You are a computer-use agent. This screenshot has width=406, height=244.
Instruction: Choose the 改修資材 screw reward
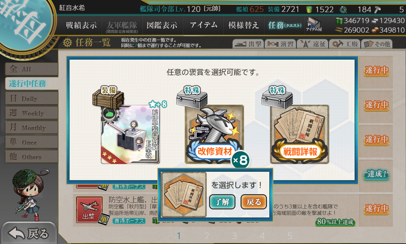pos(214,135)
